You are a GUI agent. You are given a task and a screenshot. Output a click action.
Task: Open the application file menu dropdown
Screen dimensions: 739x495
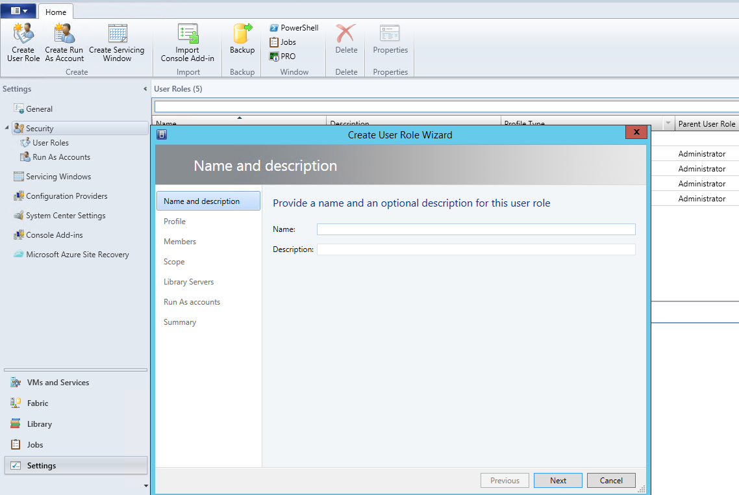click(x=18, y=11)
